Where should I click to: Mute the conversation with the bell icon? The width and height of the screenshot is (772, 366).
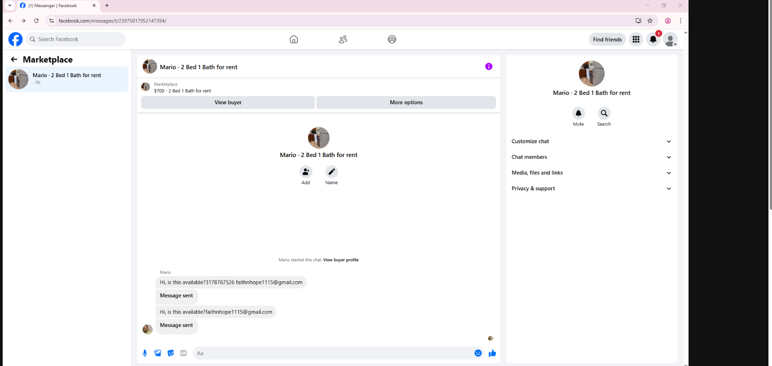tap(578, 113)
